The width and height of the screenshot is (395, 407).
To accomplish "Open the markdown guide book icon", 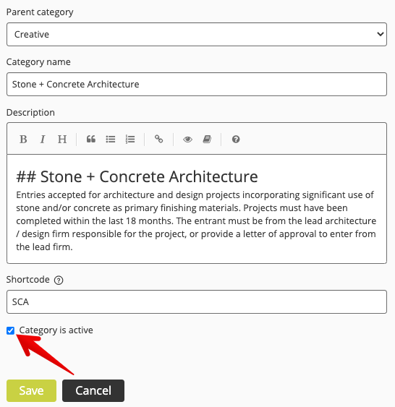I will tap(207, 140).
